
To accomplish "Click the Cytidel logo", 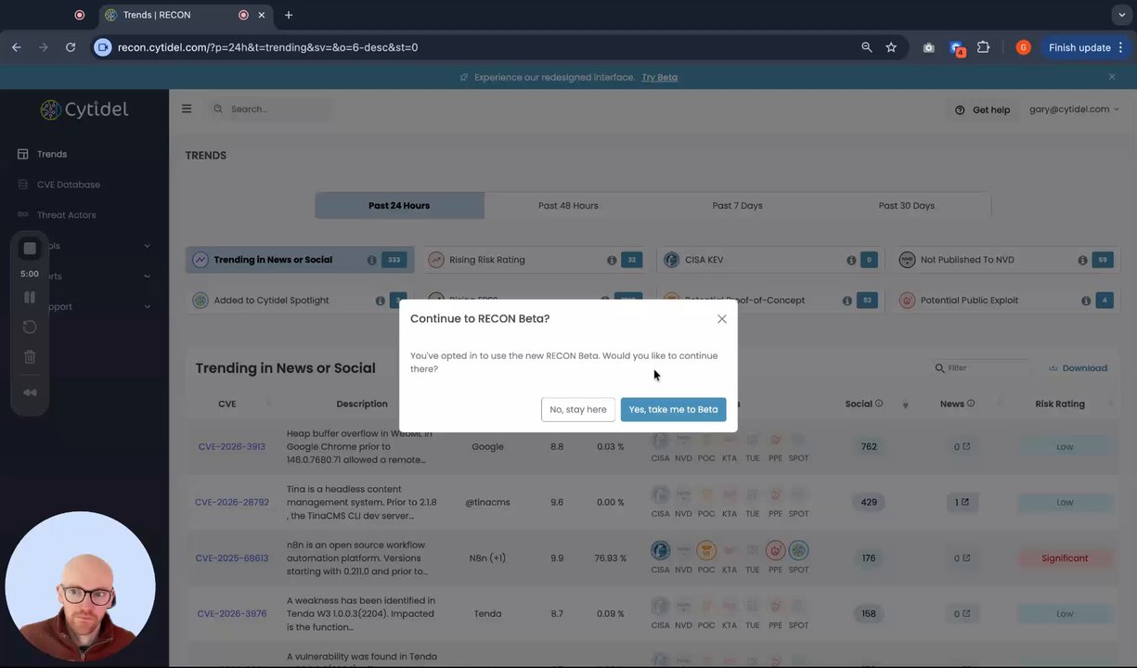I will [x=84, y=109].
